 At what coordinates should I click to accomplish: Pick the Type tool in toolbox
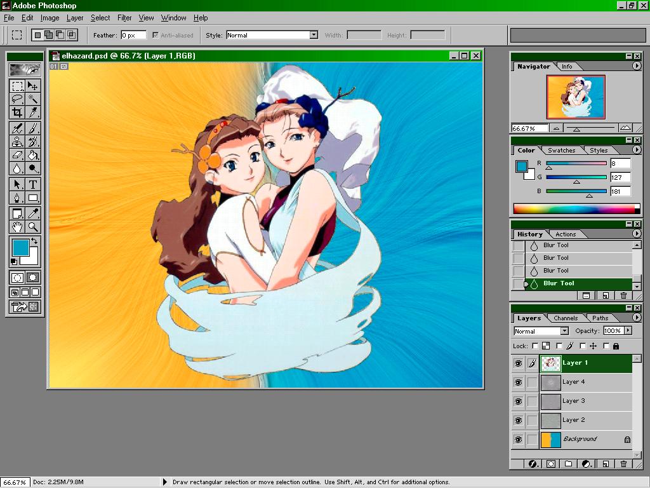pyautogui.click(x=33, y=184)
